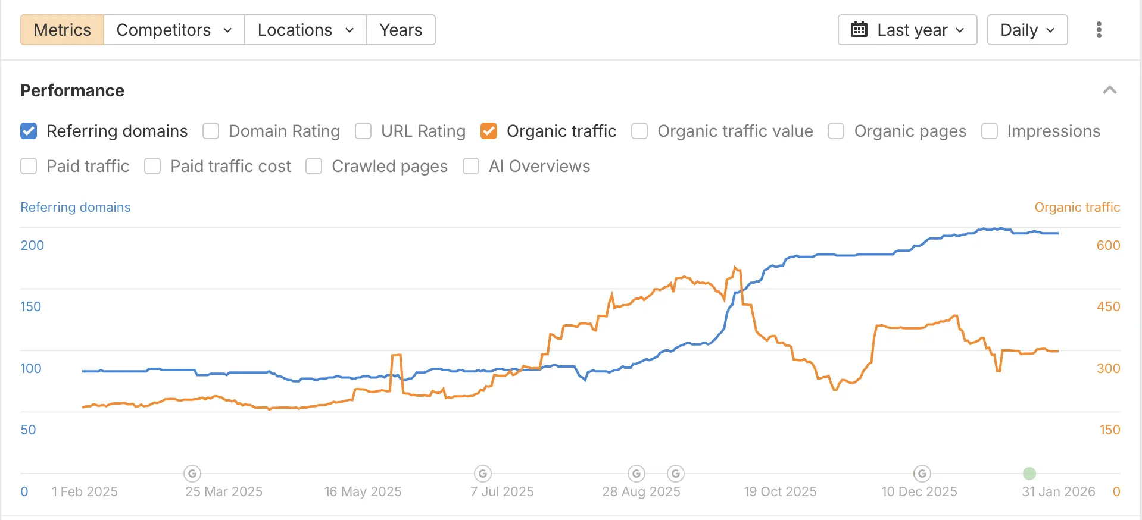The width and height of the screenshot is (1142, 520).
Task: Click the Google update marker near 7 Jul 2025
Action: coord(482,474)
